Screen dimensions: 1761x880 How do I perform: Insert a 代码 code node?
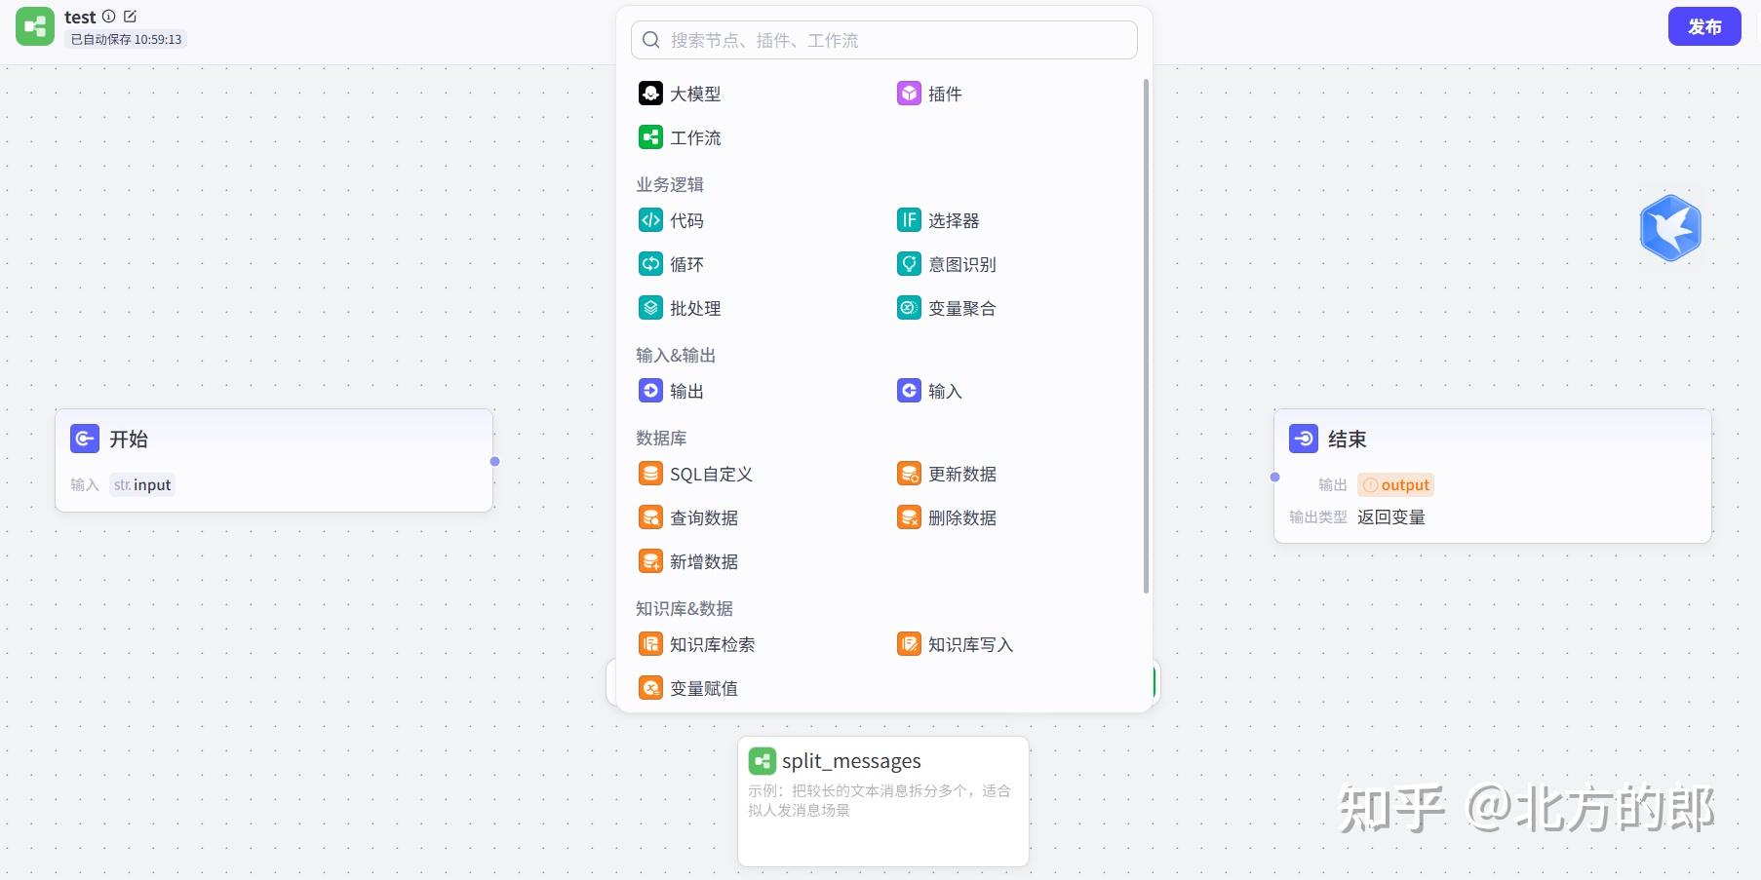(x=672, y=220)
